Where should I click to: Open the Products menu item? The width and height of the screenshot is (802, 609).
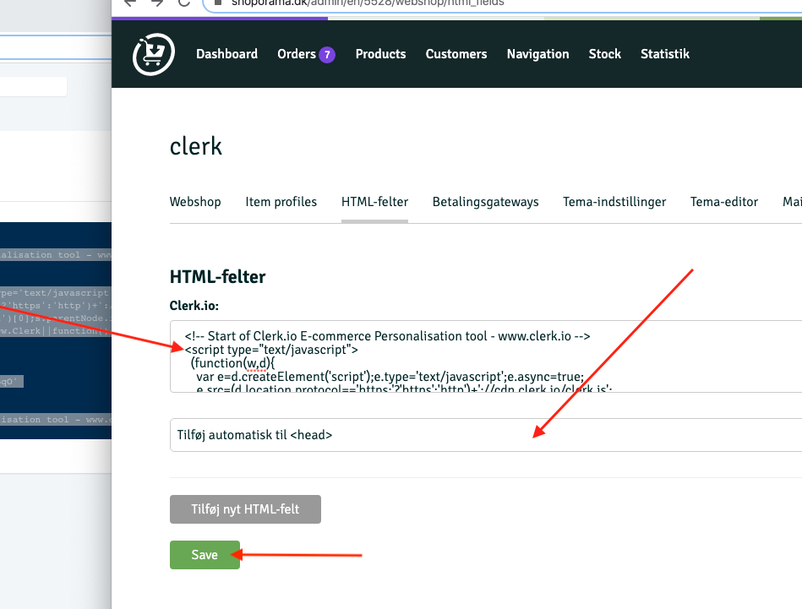(x=380, y=54)
